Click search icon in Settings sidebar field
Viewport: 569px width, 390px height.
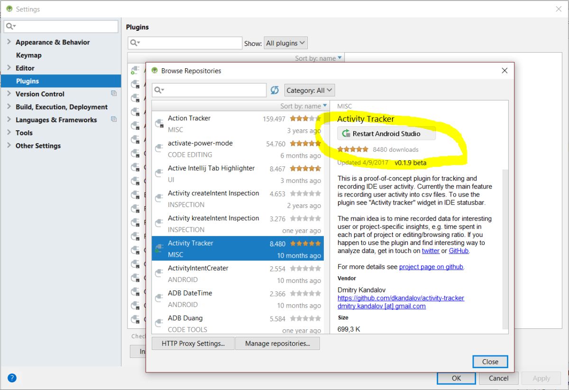11,27
